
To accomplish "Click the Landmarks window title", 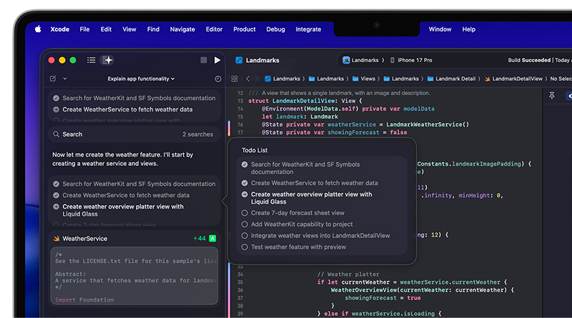I will 262,60.
